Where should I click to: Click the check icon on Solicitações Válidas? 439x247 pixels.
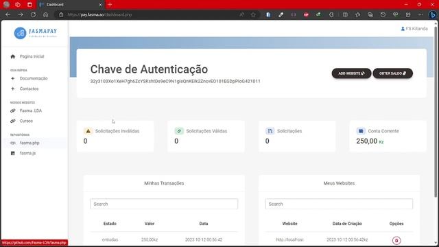coord(179,131)
